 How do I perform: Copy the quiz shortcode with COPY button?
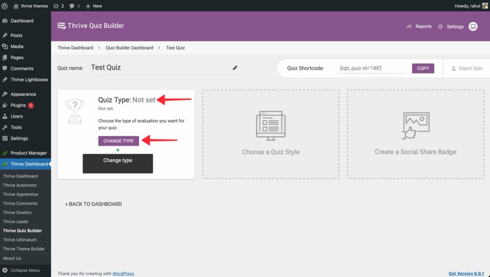coord(423,68)
